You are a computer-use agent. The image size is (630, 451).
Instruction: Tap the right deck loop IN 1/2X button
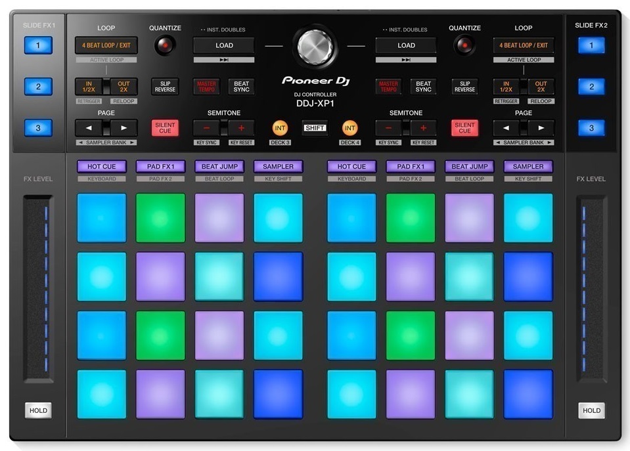pos(506,87)
